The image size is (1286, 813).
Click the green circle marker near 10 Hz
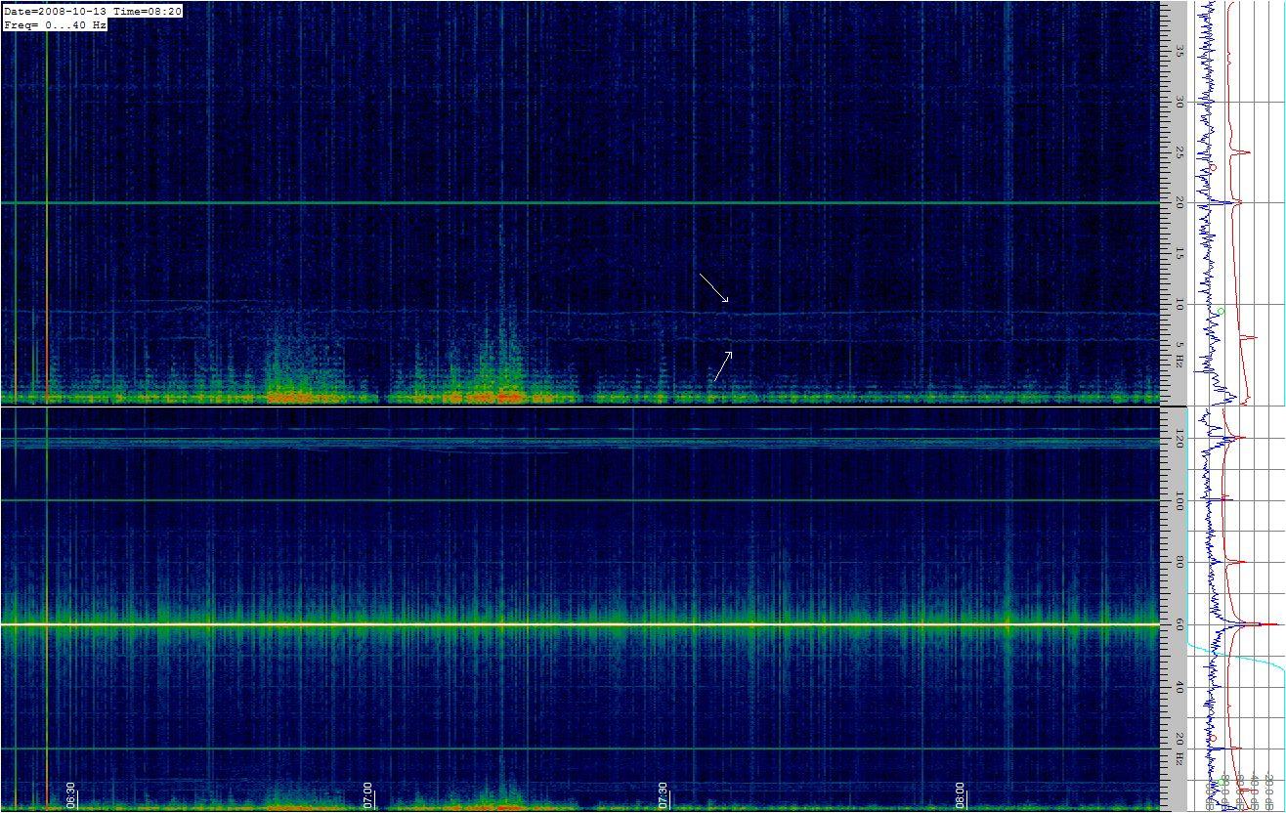tap(1221, 311)
